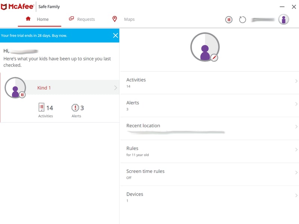Toggle pause badge on Kind 1 avatar

(x=22, y=95)
